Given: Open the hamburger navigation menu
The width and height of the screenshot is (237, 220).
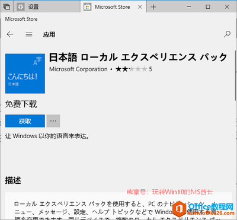Looking at the screenshot, I should pyautogui.click(x=29, y=34).
